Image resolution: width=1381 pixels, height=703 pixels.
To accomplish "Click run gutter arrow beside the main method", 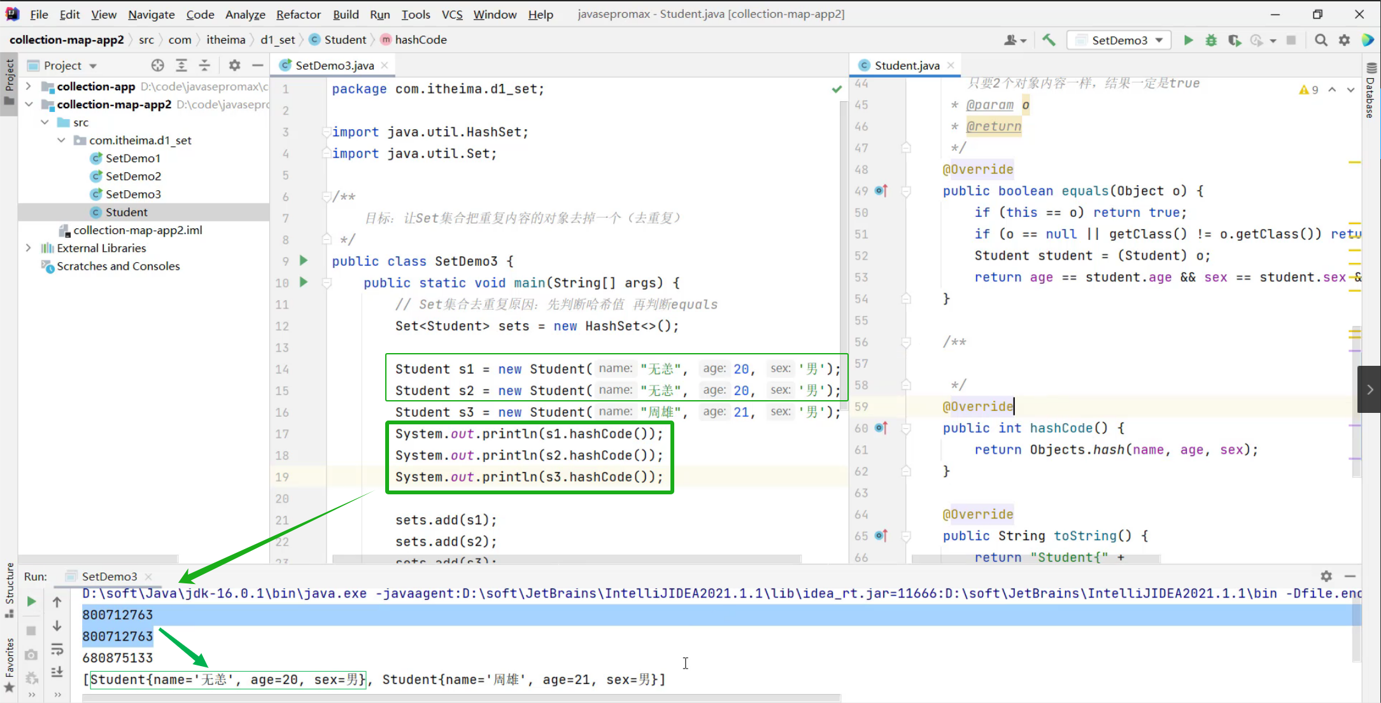I will point(304,282).
